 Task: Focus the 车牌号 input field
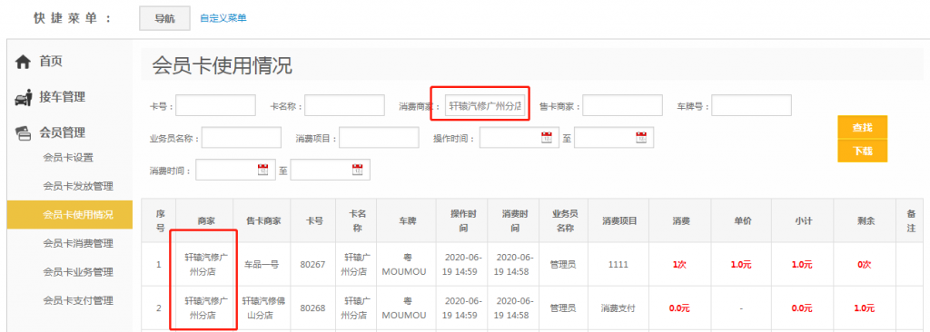(751, 106)
